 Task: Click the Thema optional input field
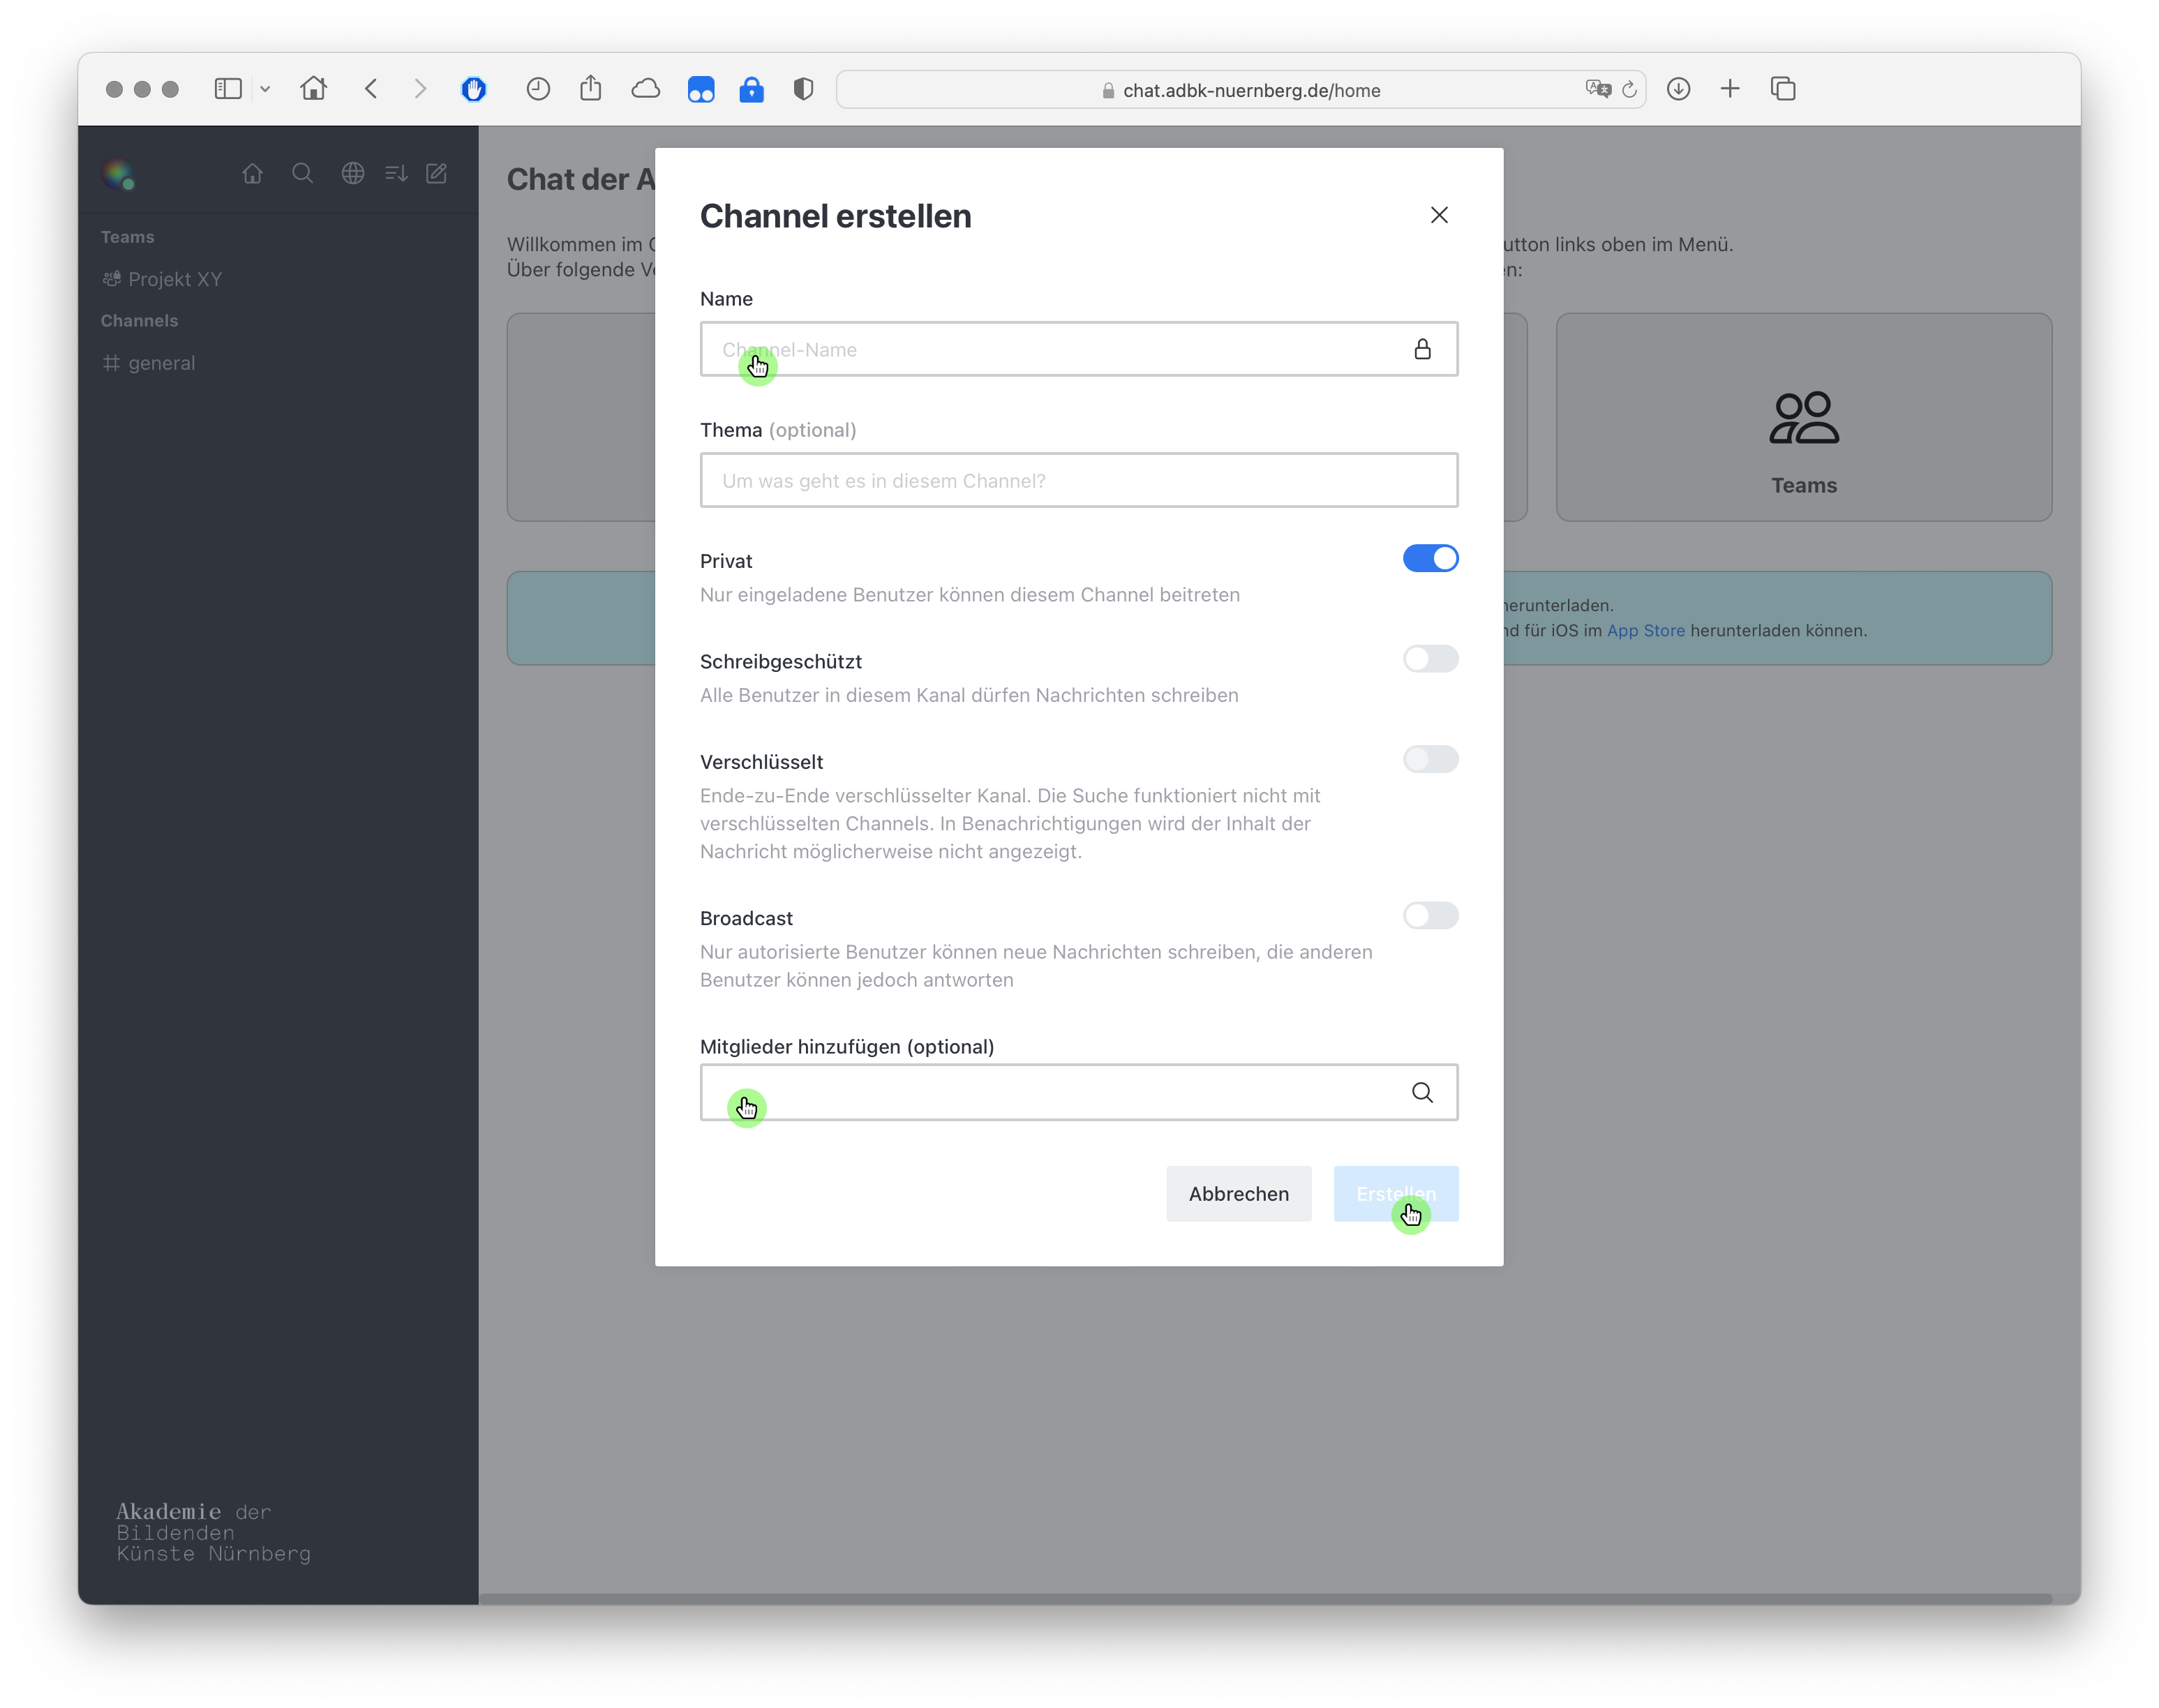(1078, 480)
